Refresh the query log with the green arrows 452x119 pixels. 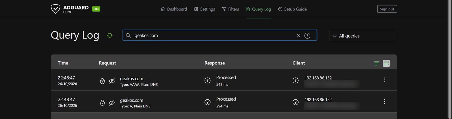[x=110, y=35]
